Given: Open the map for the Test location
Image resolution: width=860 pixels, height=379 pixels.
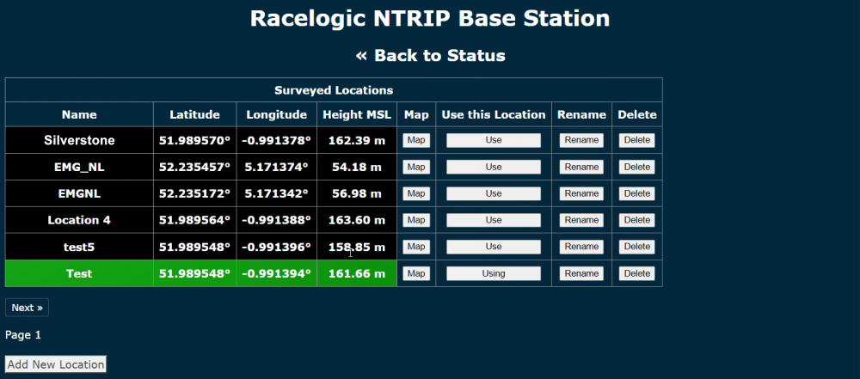Looking at the screenshot, I should [x=416, y=273].
